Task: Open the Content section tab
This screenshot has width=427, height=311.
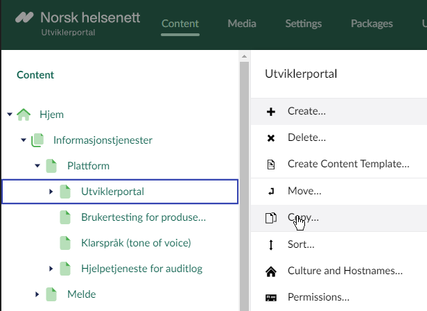Action: 180,24
